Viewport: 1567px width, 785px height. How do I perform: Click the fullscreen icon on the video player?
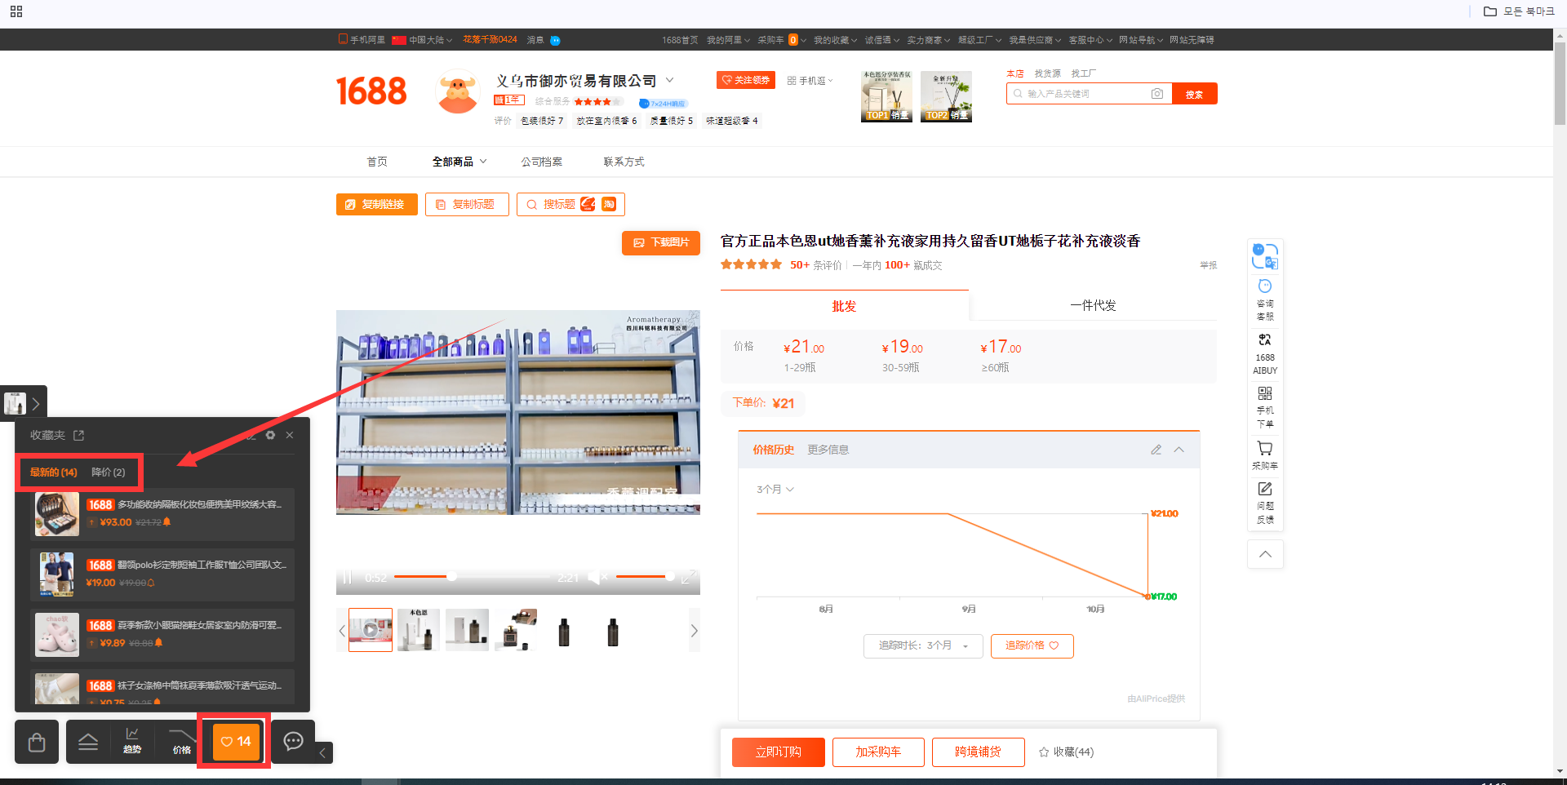(x=688, y=578)
